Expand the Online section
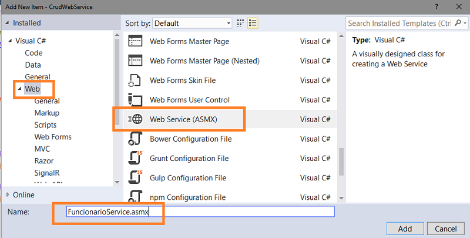The height and width of the screenshot is (238, 470). (x=8, y=195)
